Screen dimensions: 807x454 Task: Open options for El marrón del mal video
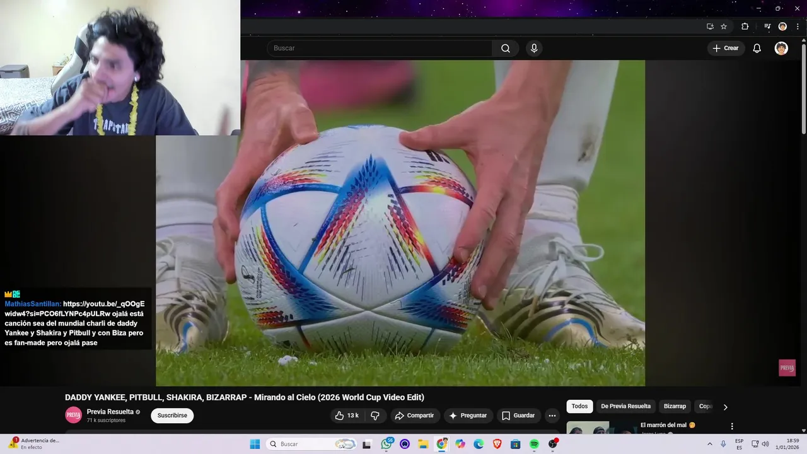click(x=732, y=426)
